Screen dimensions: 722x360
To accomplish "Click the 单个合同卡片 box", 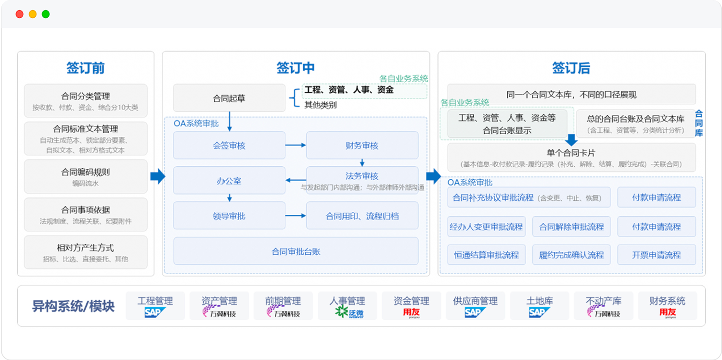I will click(x=571, y=157).
